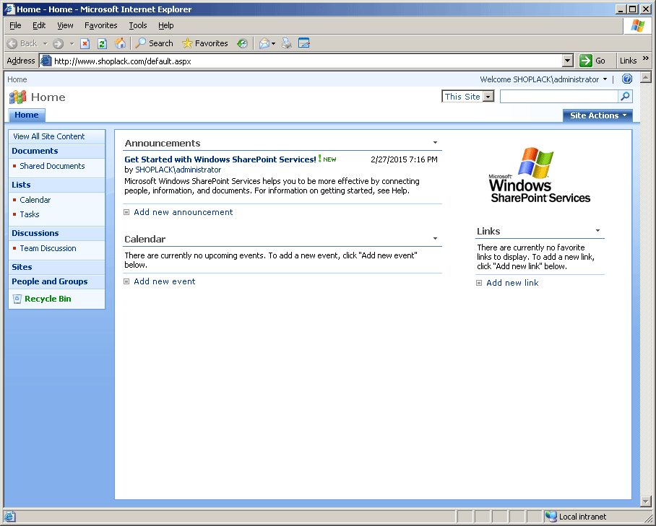Viewport: 656px width, 526px height.
Task: Click the SHOPLACK\administrator author link
Action: pyautogui.click(x=178, y=170)
